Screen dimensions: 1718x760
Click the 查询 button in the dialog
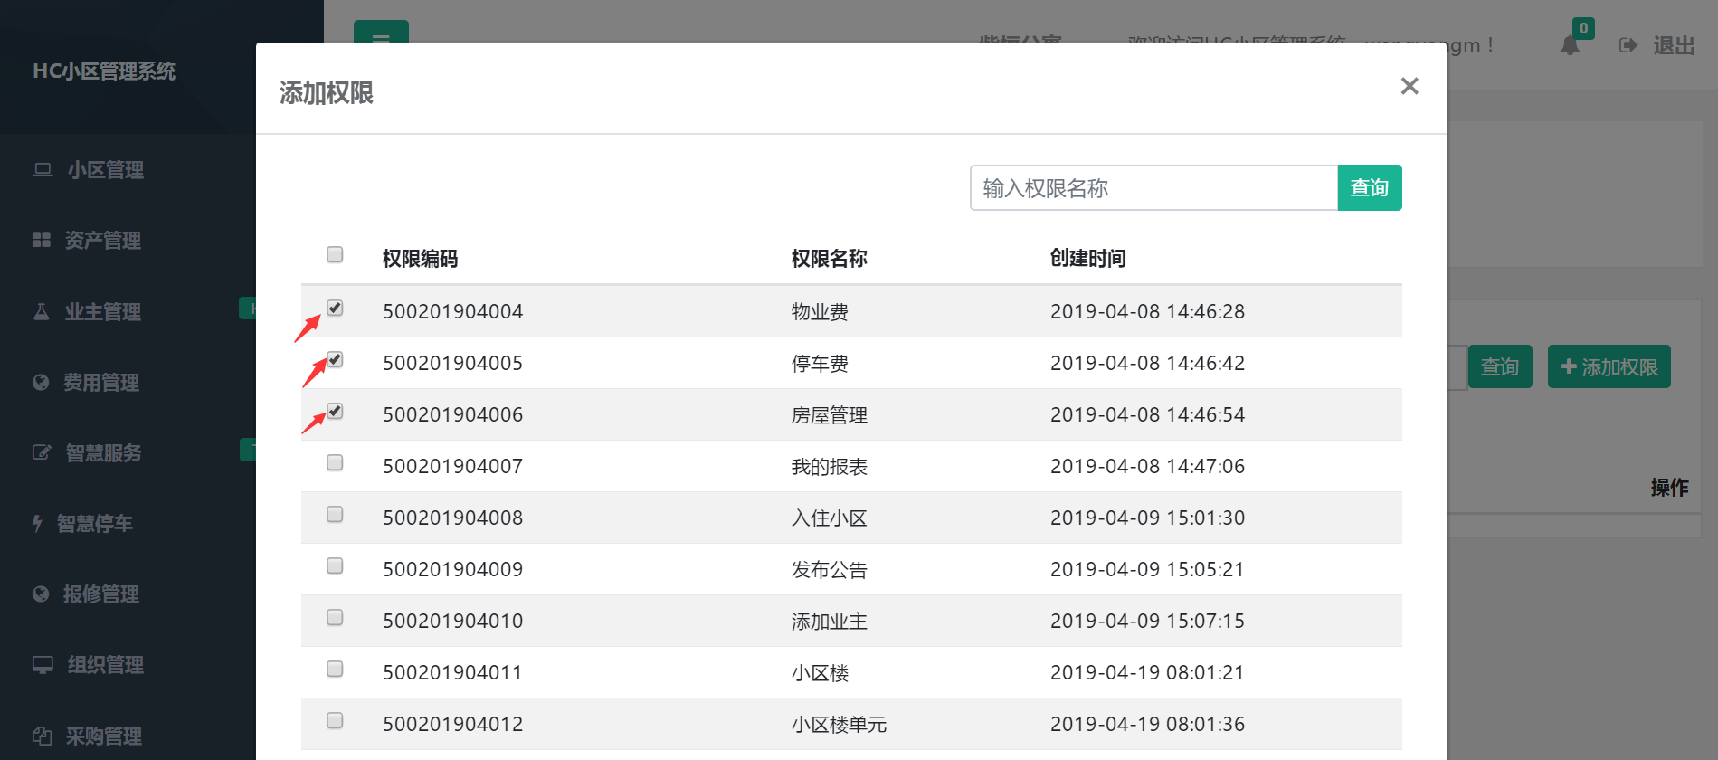click(x=1370, y=187)
